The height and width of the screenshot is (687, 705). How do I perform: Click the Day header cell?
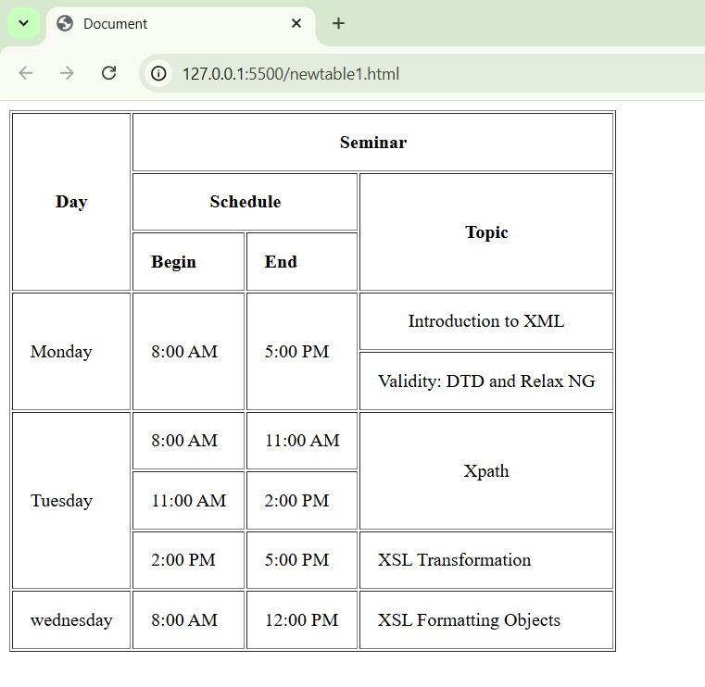click(71, 202)
